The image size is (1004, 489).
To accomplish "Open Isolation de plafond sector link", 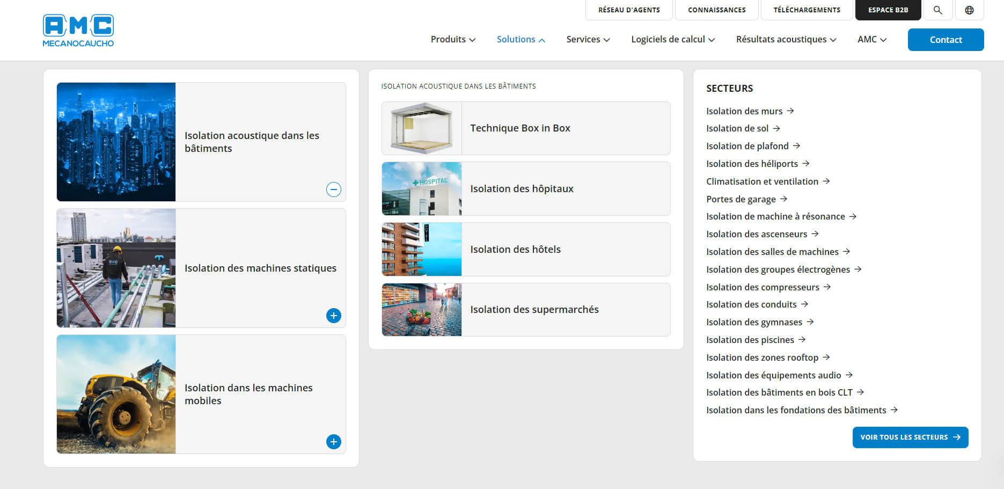I will pos(753,146).
